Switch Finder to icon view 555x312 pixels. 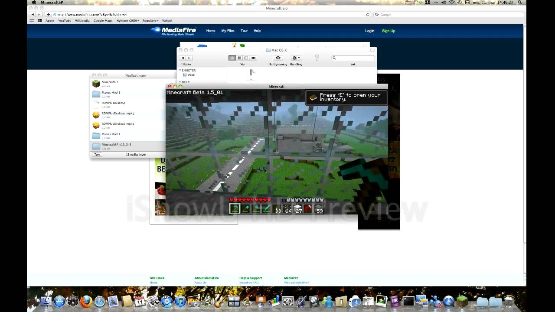[x=232, y=58]
